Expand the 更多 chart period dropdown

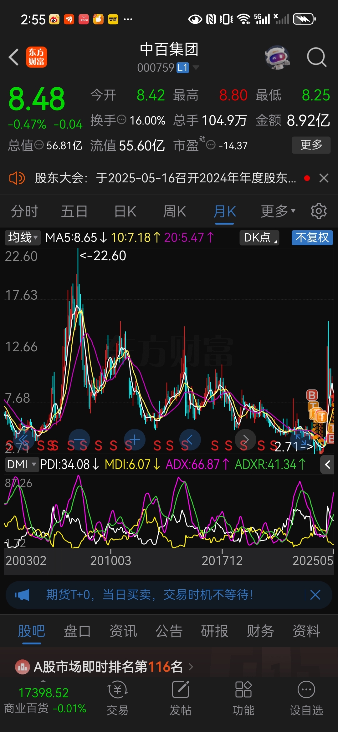[x=278, y=211]
